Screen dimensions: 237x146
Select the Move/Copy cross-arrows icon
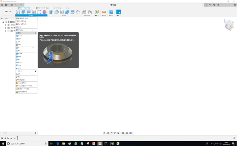(x=78, y=12)
